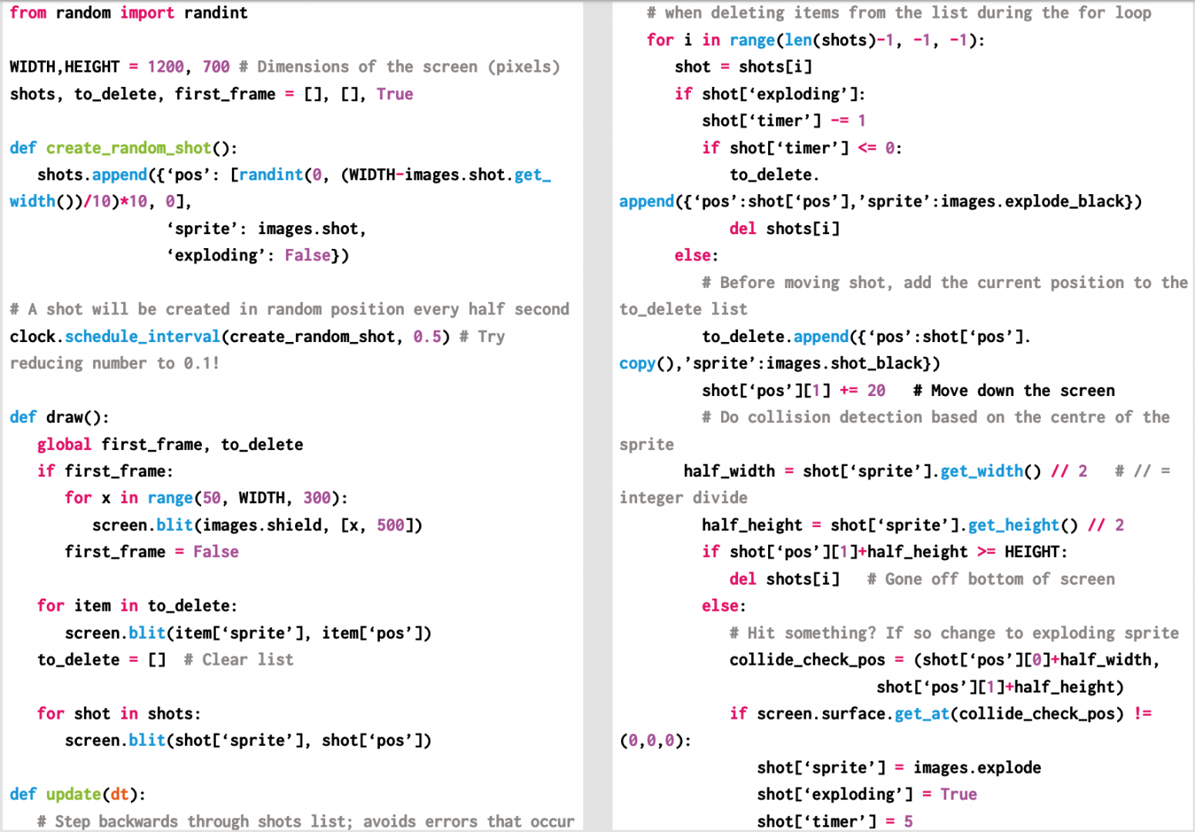Screen dimensions: 1195x832
Task: Click the '# Clear list' comment
Action: point(239,660)
